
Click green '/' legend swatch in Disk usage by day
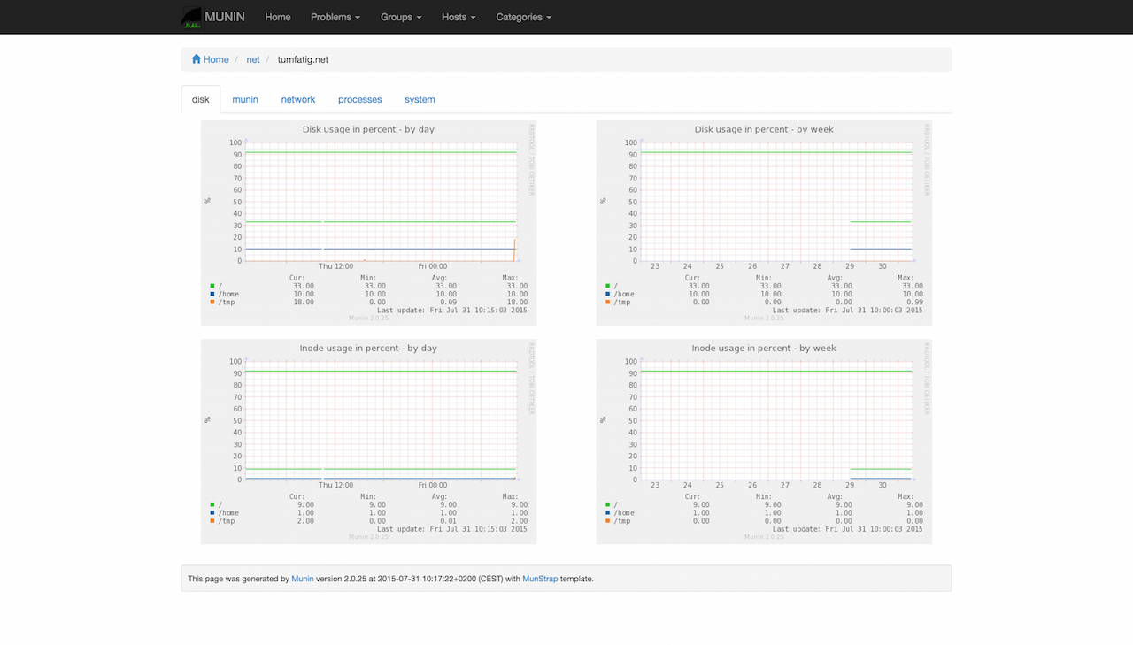coord(212,286)
